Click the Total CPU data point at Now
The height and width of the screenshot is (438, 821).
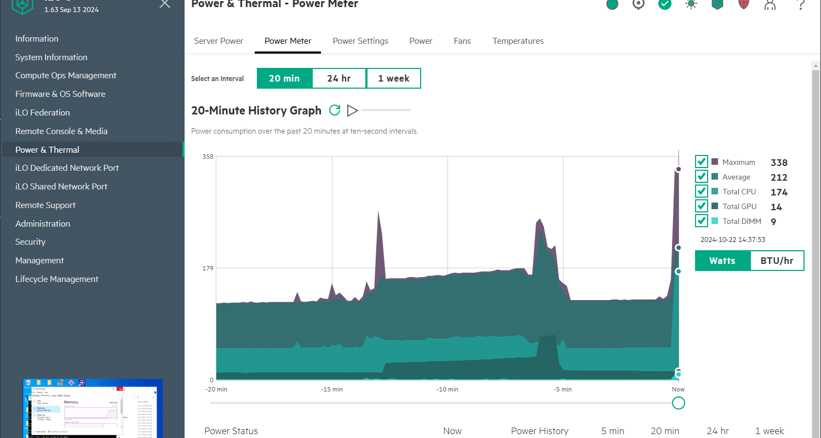click(x=679, y=271)
